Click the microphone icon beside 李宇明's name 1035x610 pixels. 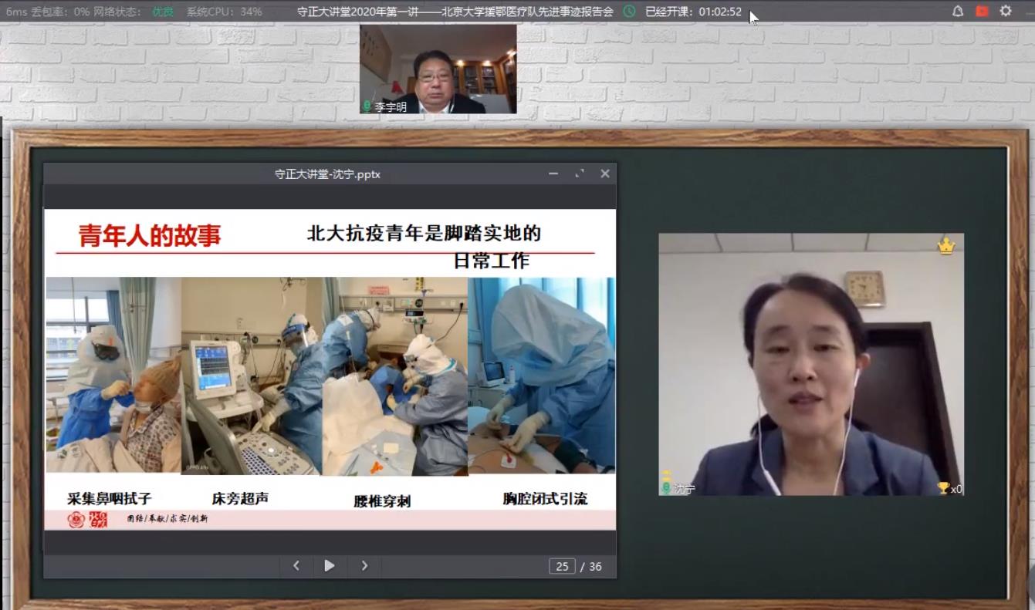pyautogui.click(x=367, y=107)
